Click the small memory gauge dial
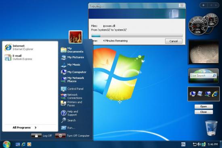The image size is (222, 148). (212, 20)
